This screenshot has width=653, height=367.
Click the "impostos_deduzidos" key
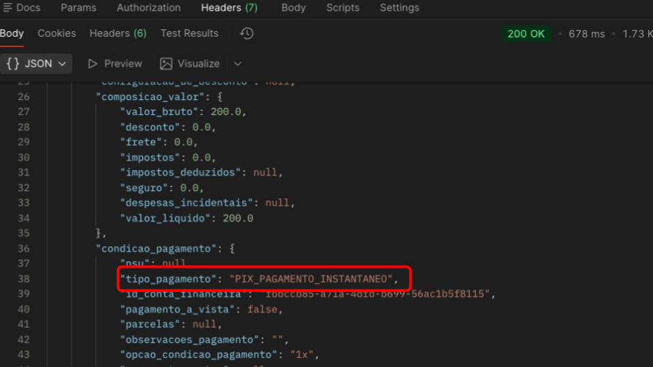(x=180, y=173)
